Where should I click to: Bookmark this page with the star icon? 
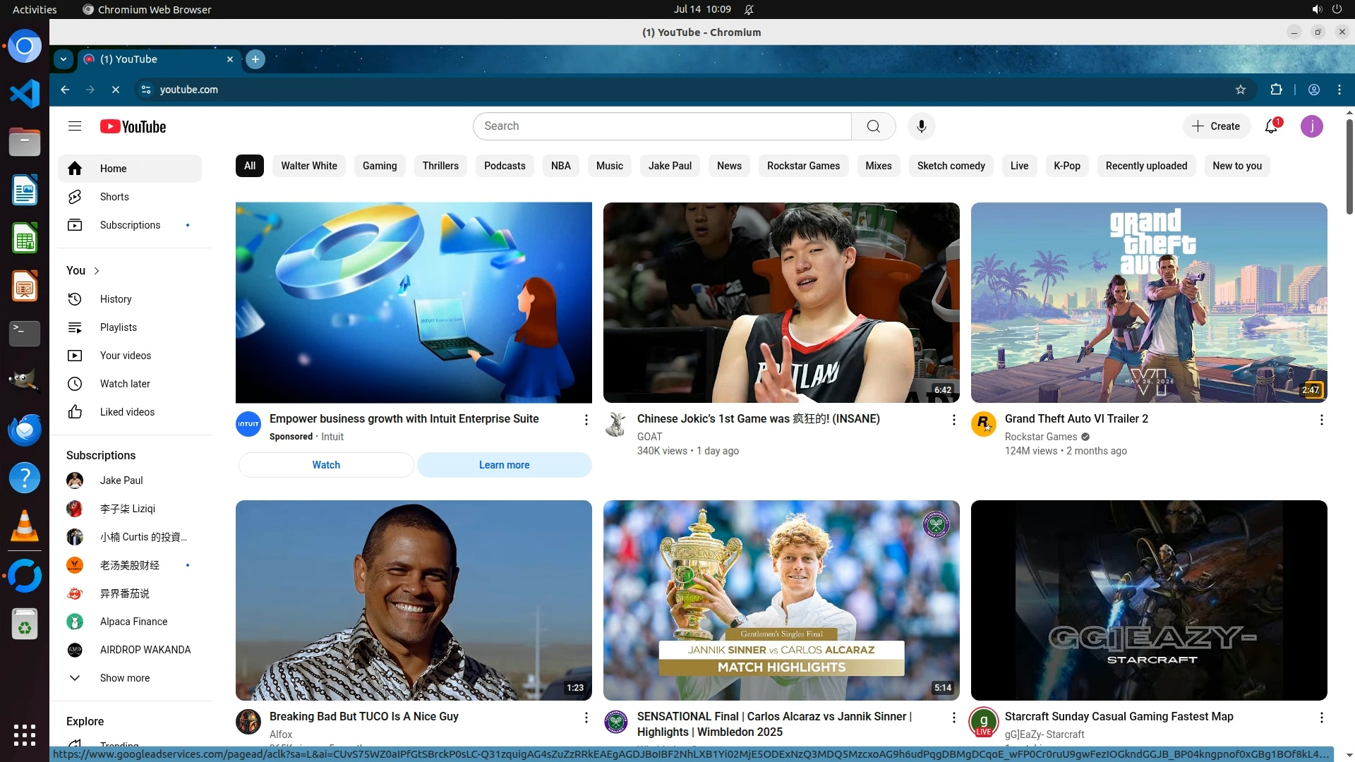[1241, 90]
